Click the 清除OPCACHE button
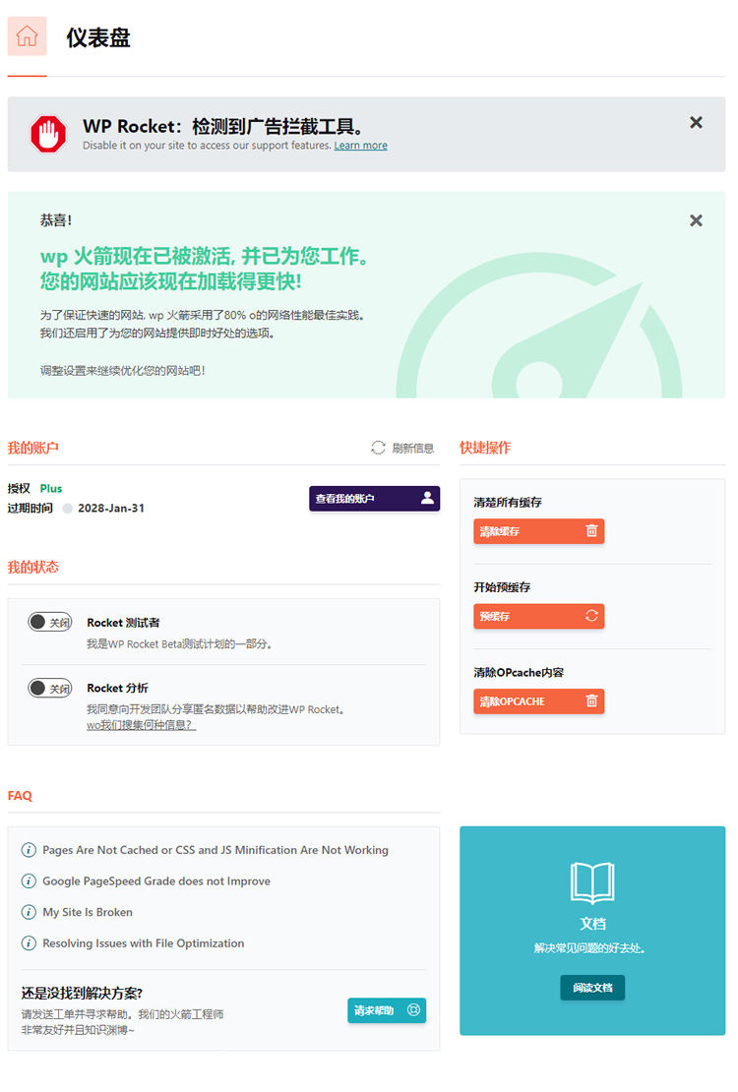This screenshot has width=738, height=1092. [538, 701]
